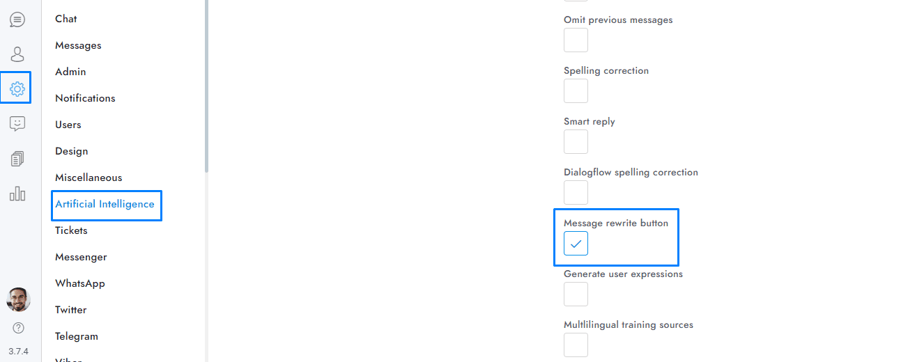Click the settings sidebar scrollbar
The height and width of the screenshot is (362, 924).
pos(206,84)
